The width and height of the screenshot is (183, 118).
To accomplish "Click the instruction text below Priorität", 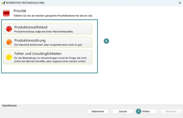I will coord(53,16).
